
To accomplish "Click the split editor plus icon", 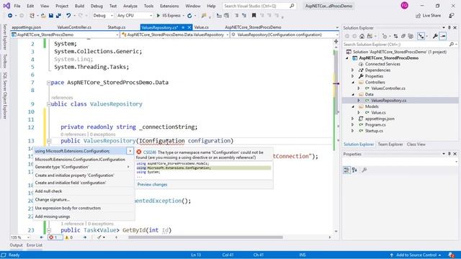I will (336, 42).
